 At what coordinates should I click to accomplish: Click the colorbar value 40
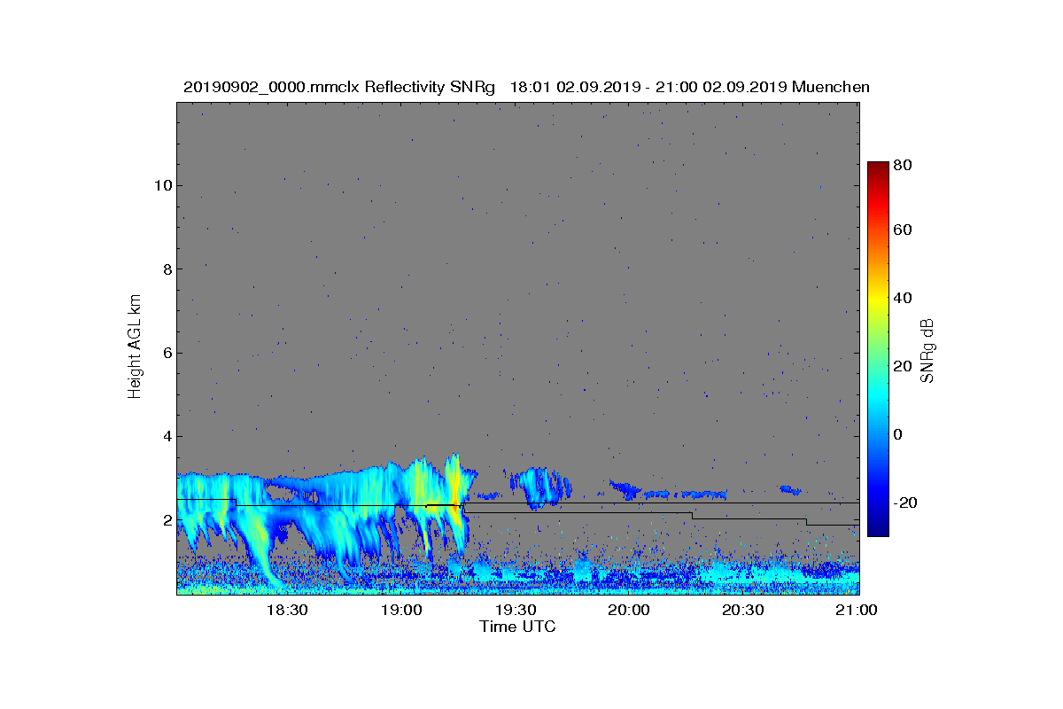904,298
